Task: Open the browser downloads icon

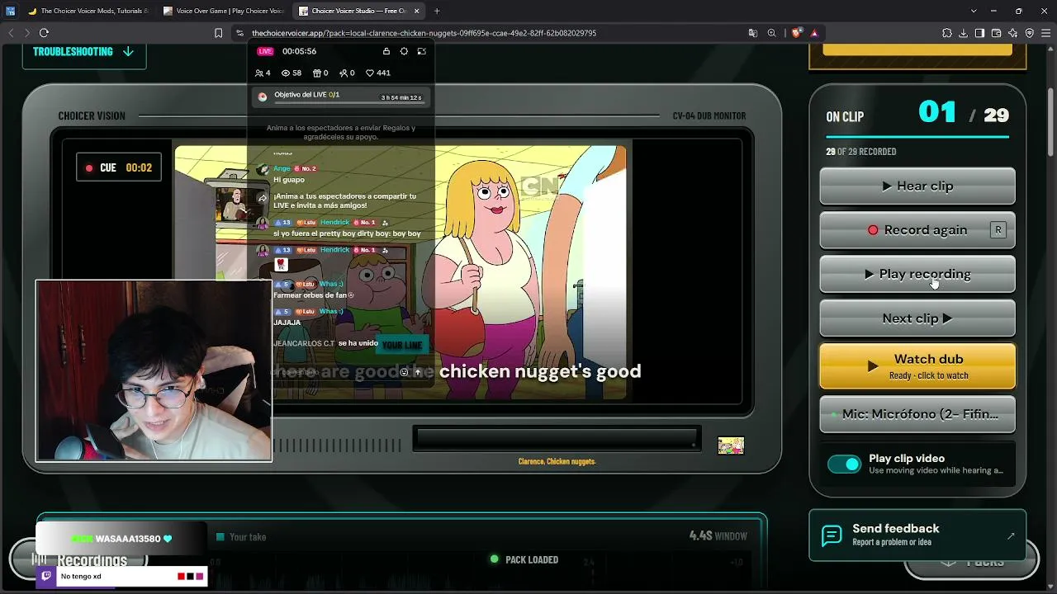Action: 964,33
